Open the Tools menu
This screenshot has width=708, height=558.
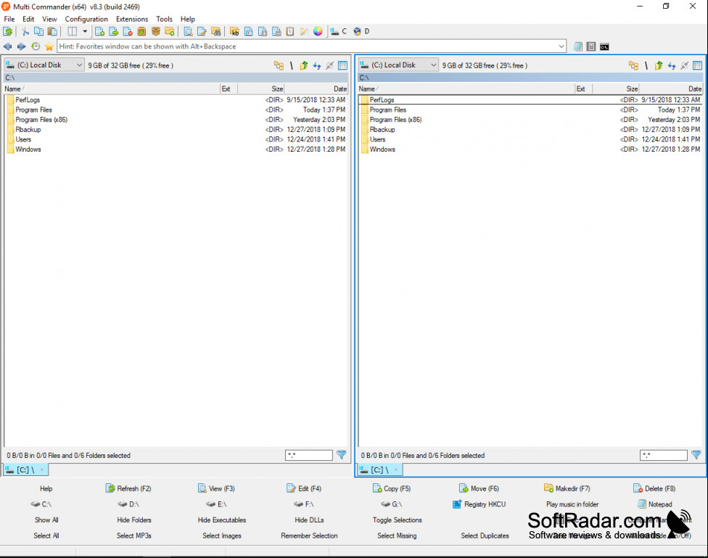(x=165, y=19)
